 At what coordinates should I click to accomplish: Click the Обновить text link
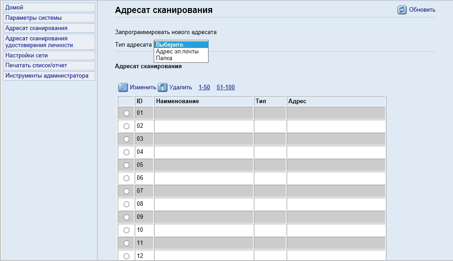[422, 10]
